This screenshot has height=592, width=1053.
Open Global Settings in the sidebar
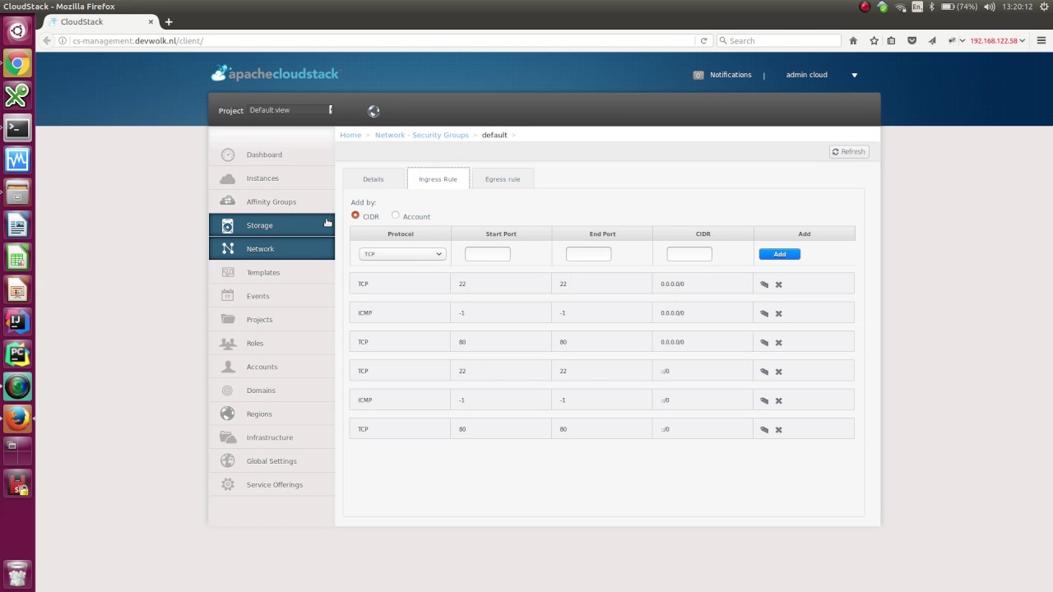click(271, 461)
